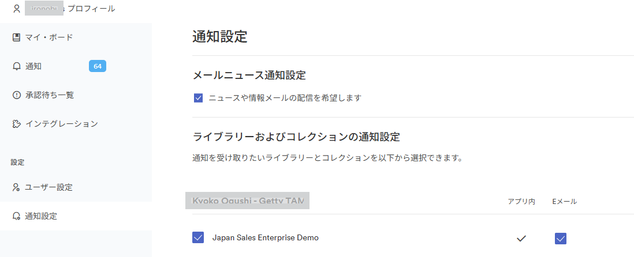
Task: Toggle the Japan Sales Enterprise Demo checkbox
Action: click(x=198, y=237)
